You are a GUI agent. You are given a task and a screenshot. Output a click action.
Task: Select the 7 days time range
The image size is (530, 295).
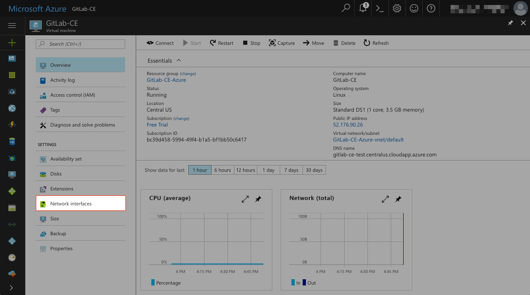291,170
